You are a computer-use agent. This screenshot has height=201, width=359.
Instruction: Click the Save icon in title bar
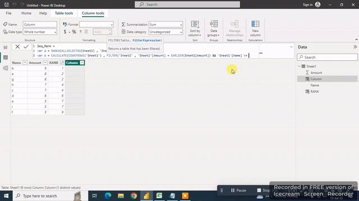tap(7, 4)
